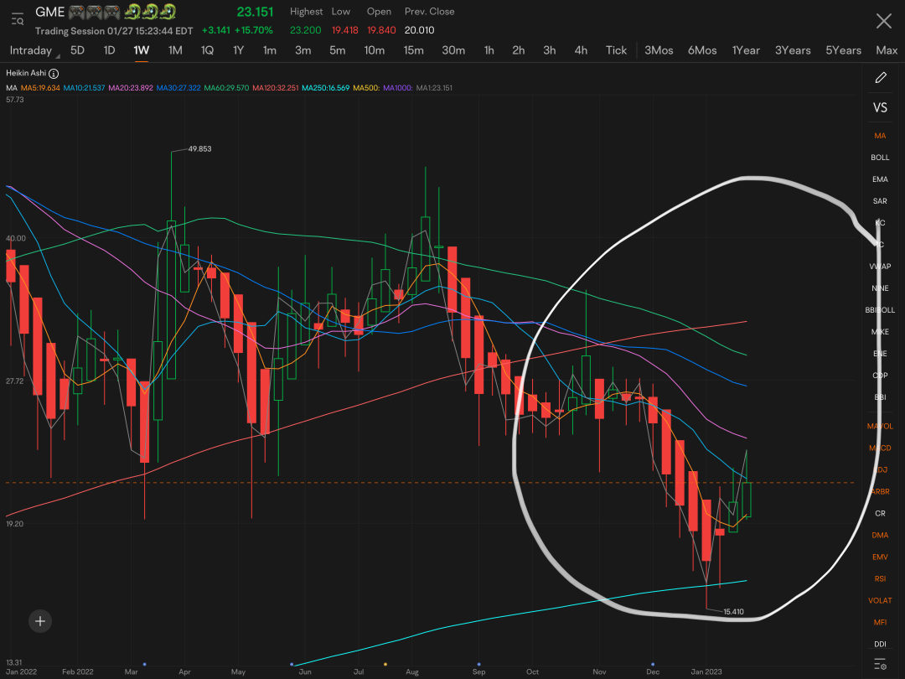Click the MA5:19.634 legend value
The image size is (905, 679).
40,88
